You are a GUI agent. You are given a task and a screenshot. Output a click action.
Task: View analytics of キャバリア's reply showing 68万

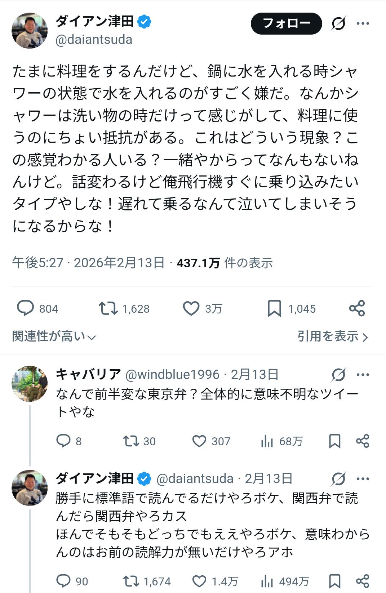point(267,441)
